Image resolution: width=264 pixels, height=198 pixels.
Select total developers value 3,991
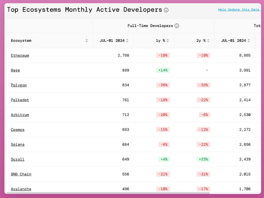pyautogui.click(x=245, y=70)
